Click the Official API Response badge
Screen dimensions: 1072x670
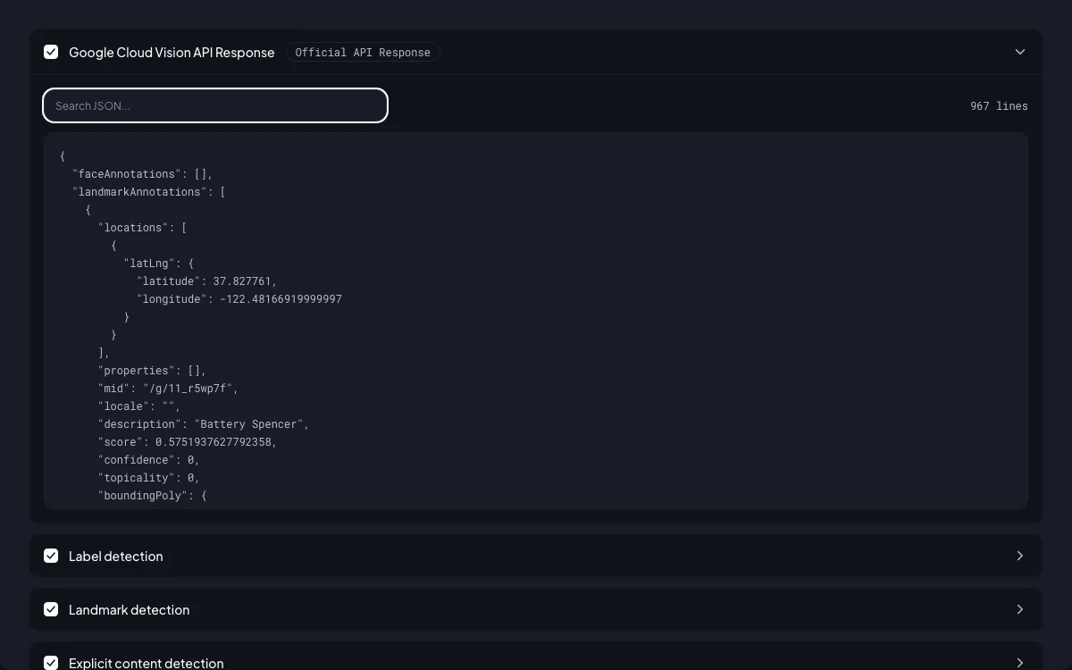363,53
